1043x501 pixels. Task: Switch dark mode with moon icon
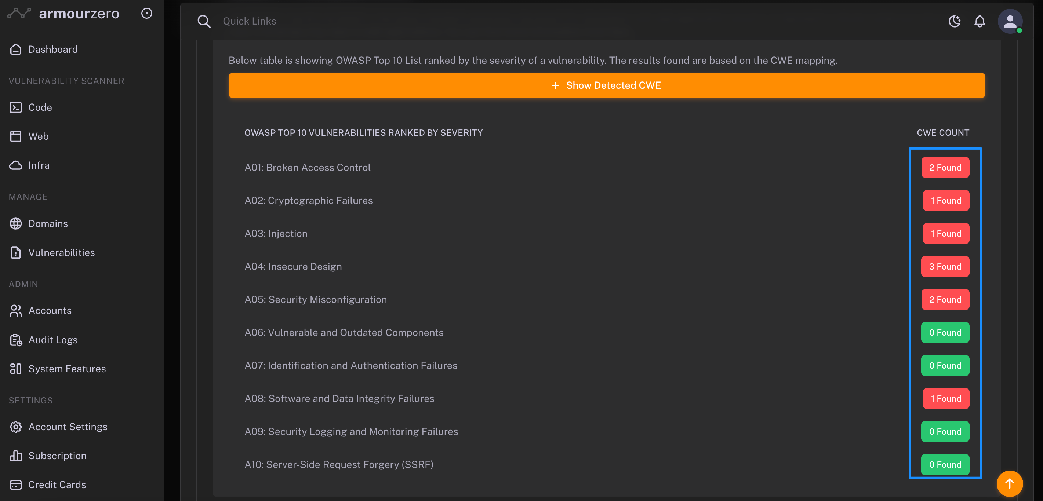(954, 21)
